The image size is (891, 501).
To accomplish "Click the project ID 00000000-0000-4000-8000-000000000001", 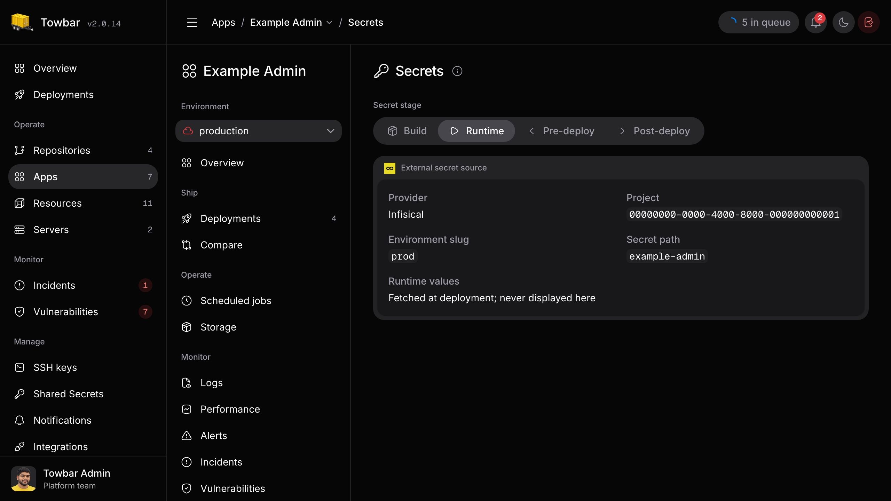I will tap(734, 214).
